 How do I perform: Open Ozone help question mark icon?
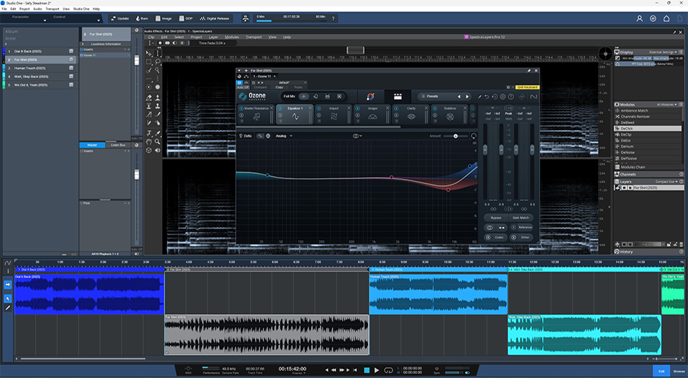click(x=511, y=97)
